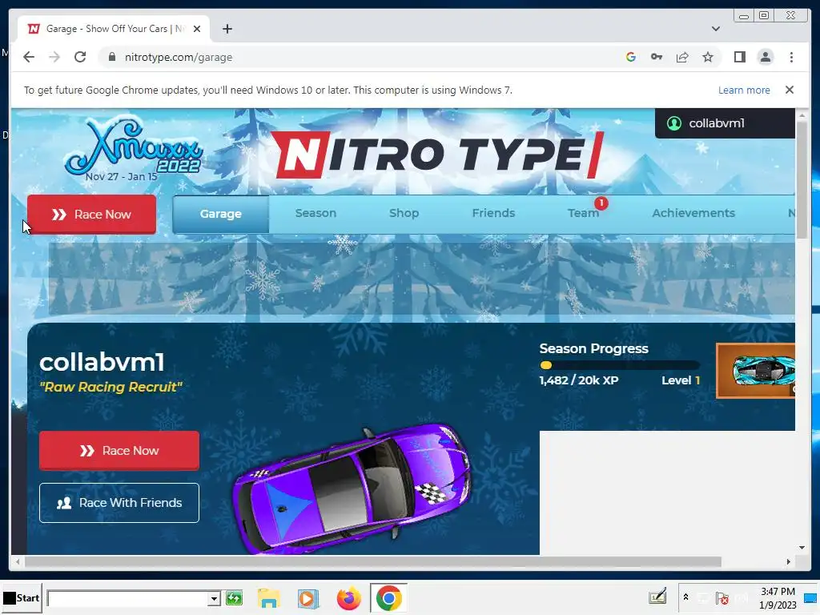This screenshot has height=615, width=820.
Task: Click the page's vertical scrollbar thumb
Action: pyautogui.click(x=802, y=179)
